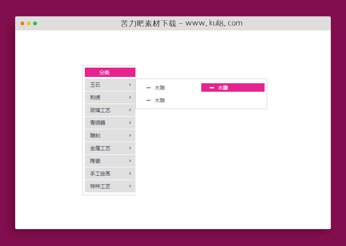Expand the arrow beside 金属工艺
346x246 pixels.
click(x=130, y=148)
